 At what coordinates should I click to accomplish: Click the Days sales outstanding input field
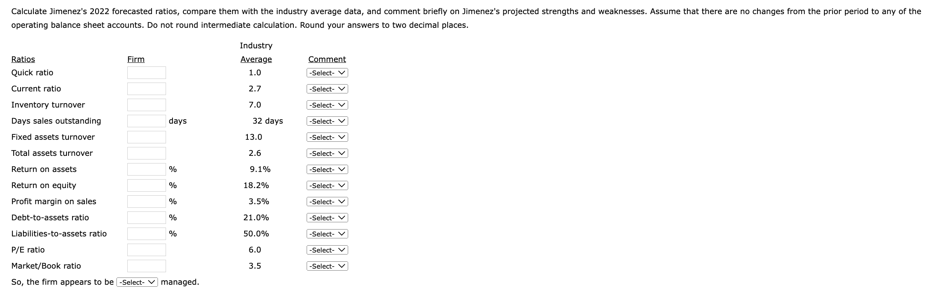146,121
